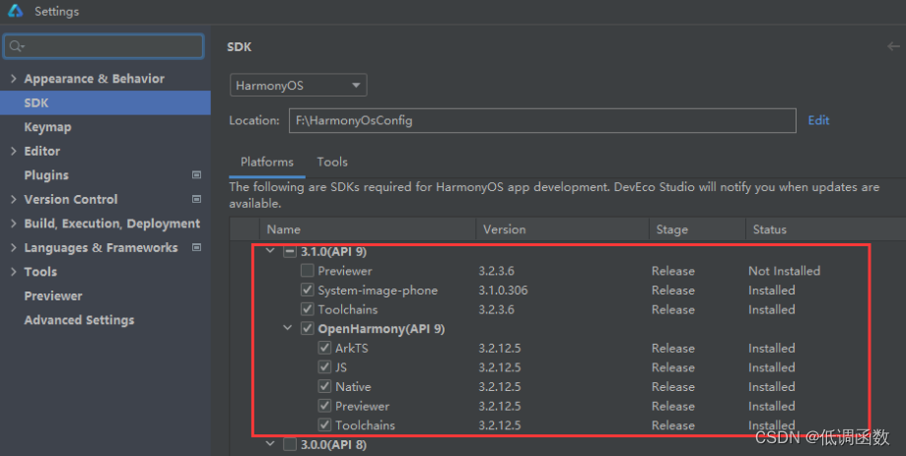Expand the Tools section in sidebar
The image size is (906, 456).
[13, 272]
